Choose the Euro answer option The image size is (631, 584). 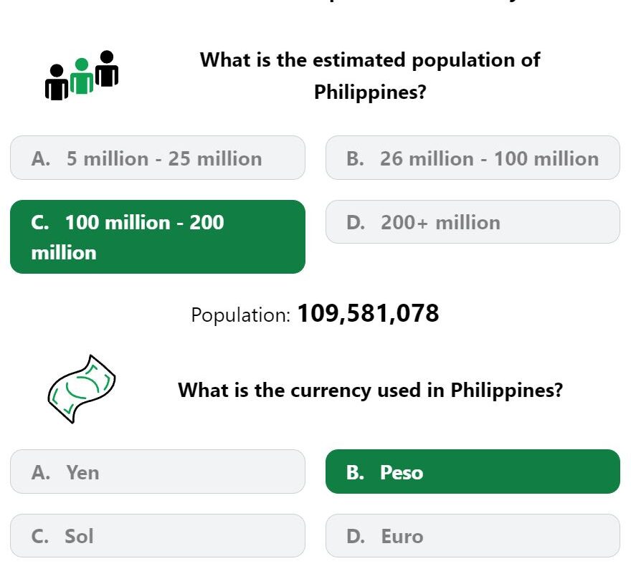click(x=473, y=536)
